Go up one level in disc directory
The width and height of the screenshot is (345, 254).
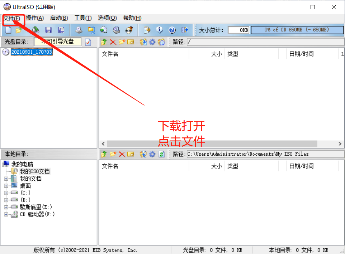104,42
